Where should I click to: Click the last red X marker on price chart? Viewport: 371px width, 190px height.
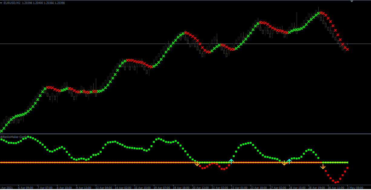click(x=347, y=49)
